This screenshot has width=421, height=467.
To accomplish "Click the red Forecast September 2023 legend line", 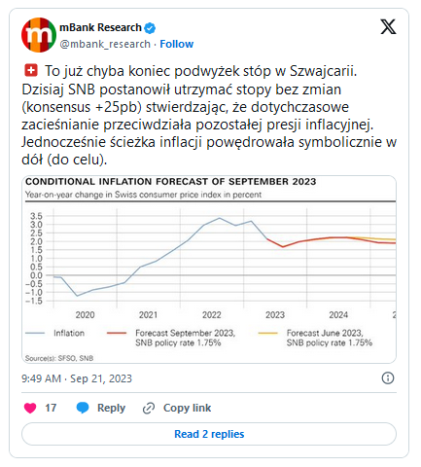I will click(x=117, y=333).
